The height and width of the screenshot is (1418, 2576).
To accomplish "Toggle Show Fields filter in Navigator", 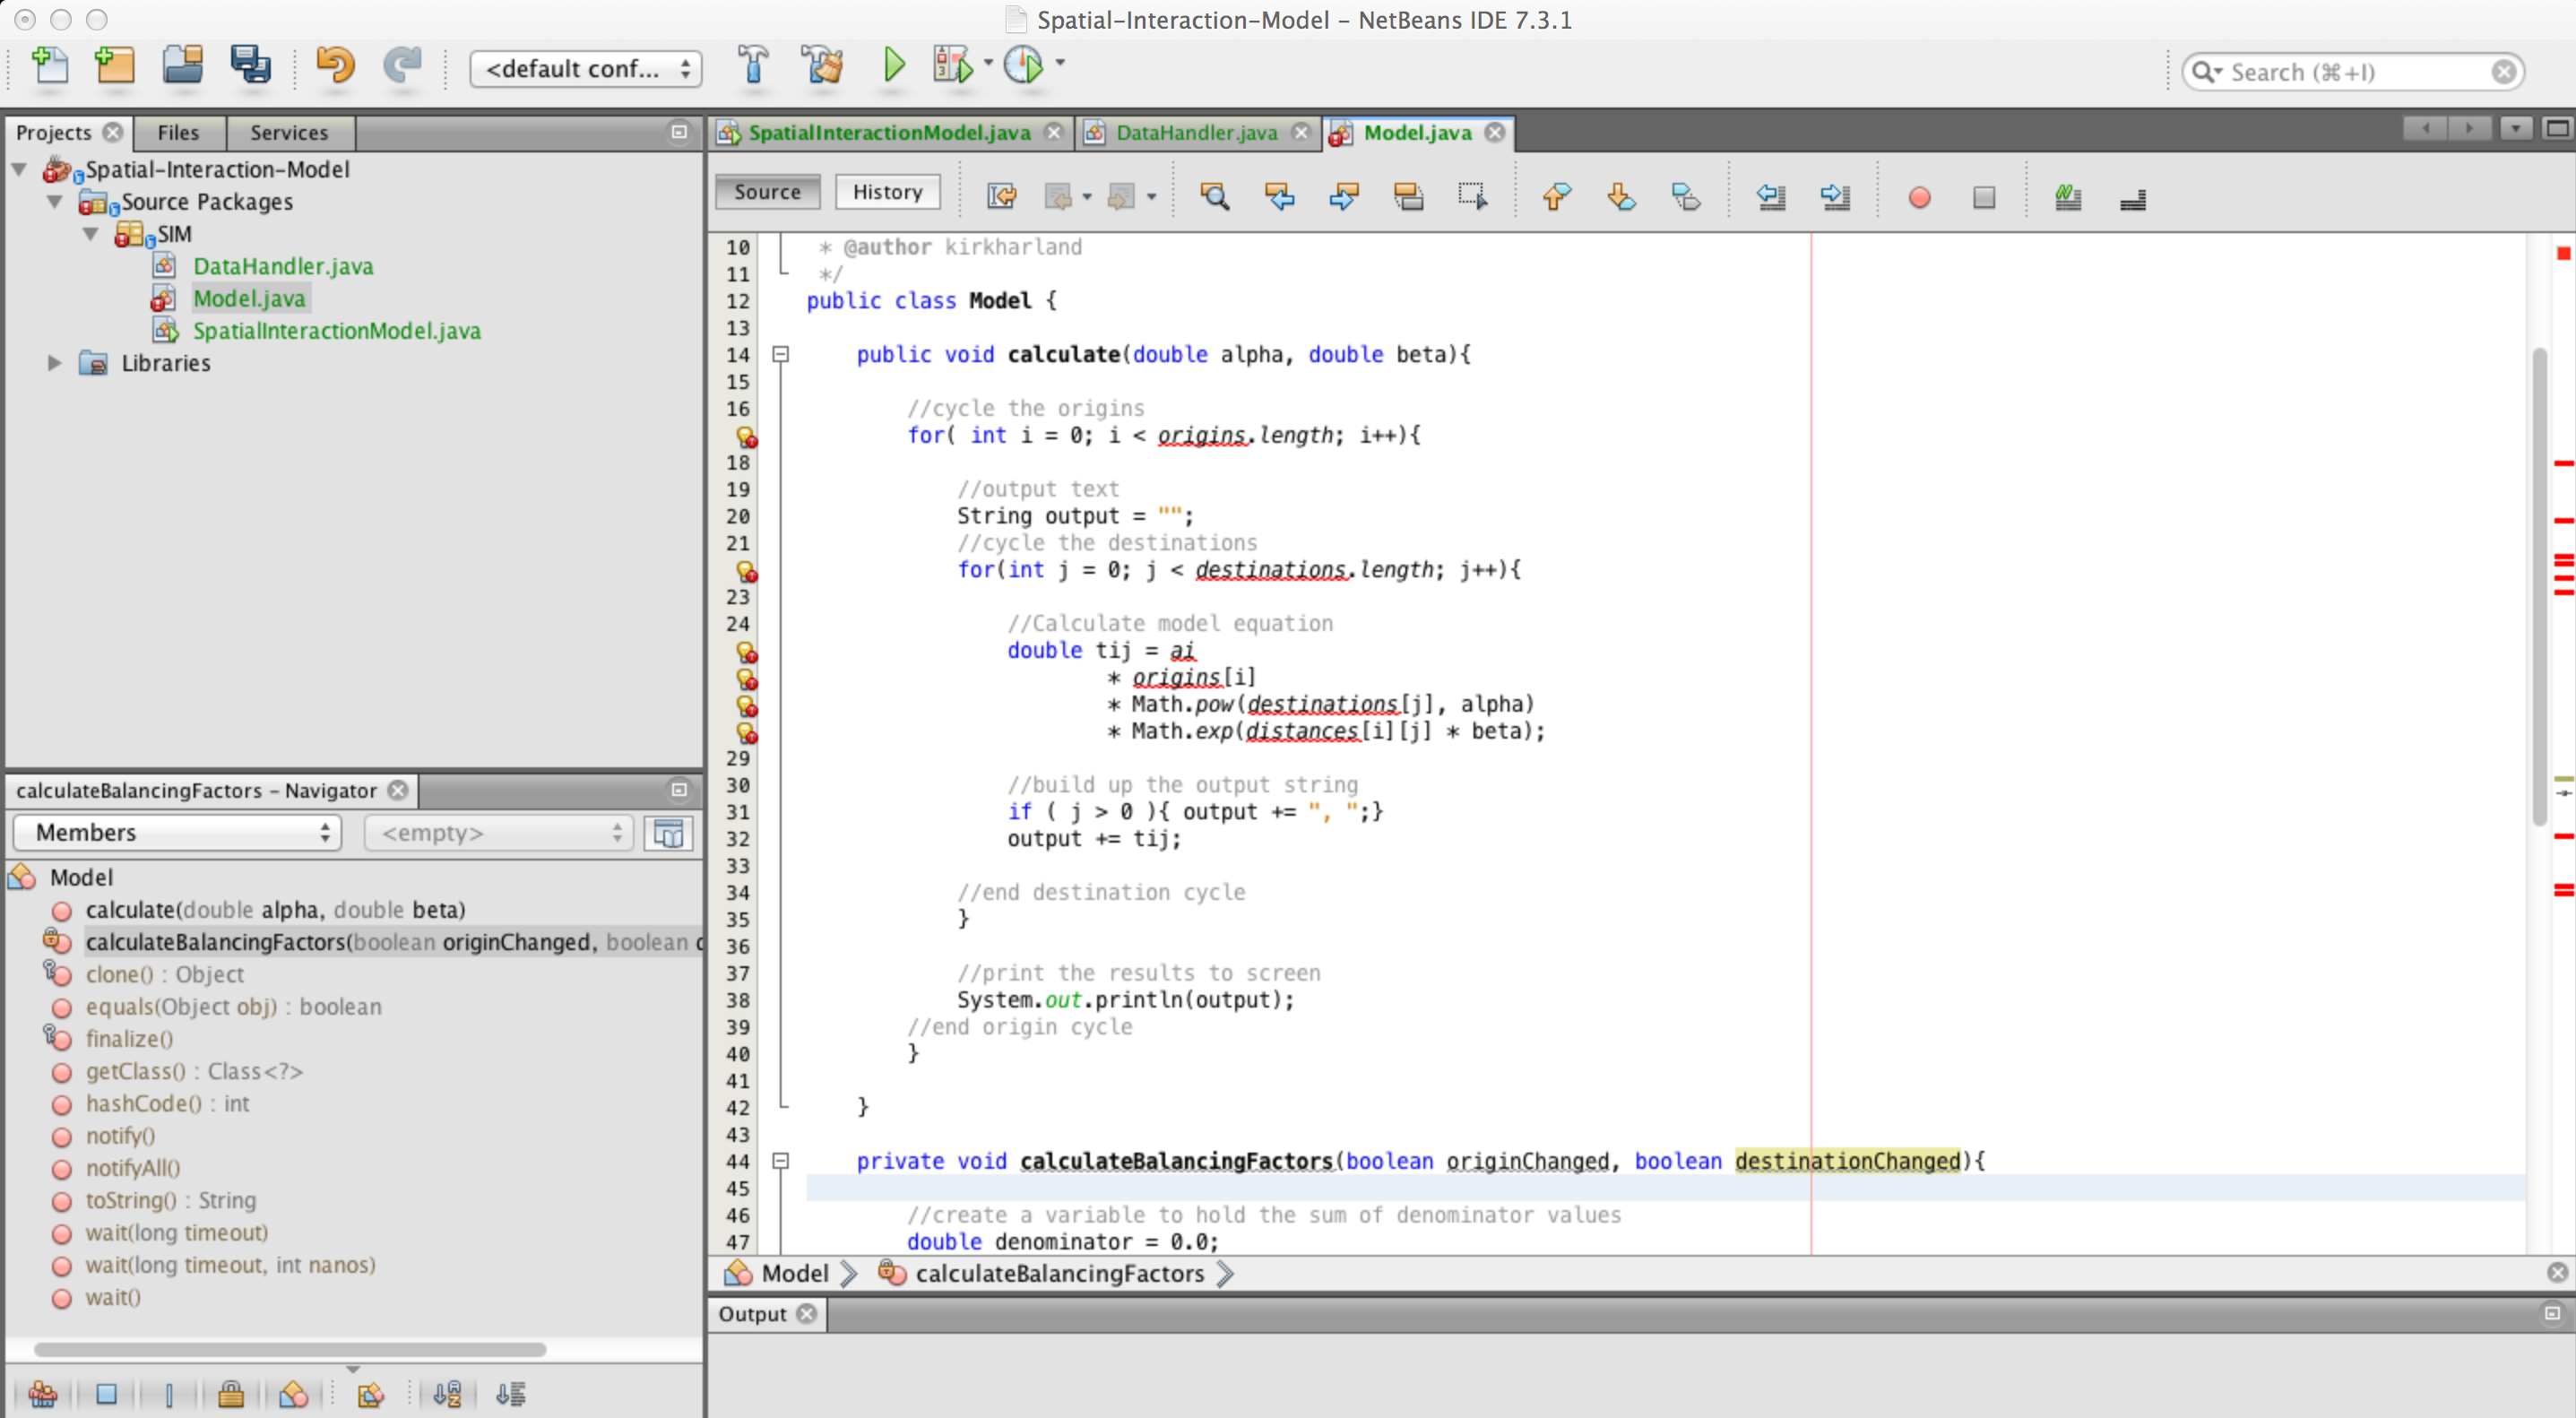I will coord(107,1393).
